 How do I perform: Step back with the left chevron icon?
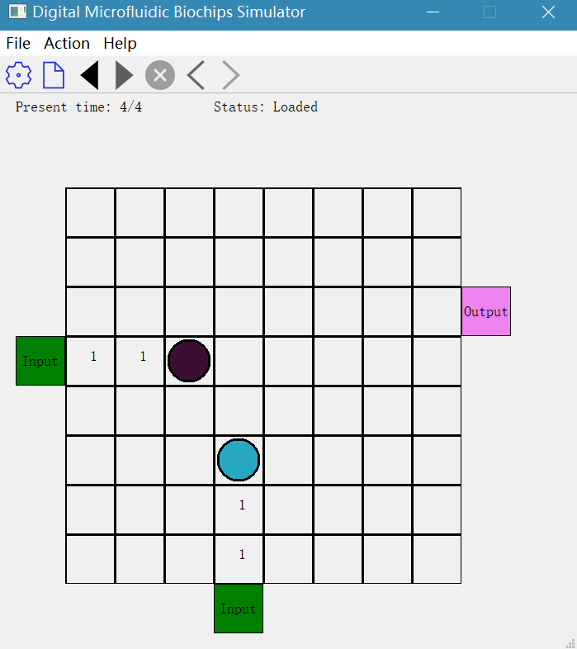pyautogui.click(x=196, y=75)
